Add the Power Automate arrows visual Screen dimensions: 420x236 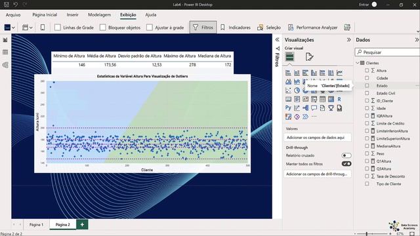[305, 117]
